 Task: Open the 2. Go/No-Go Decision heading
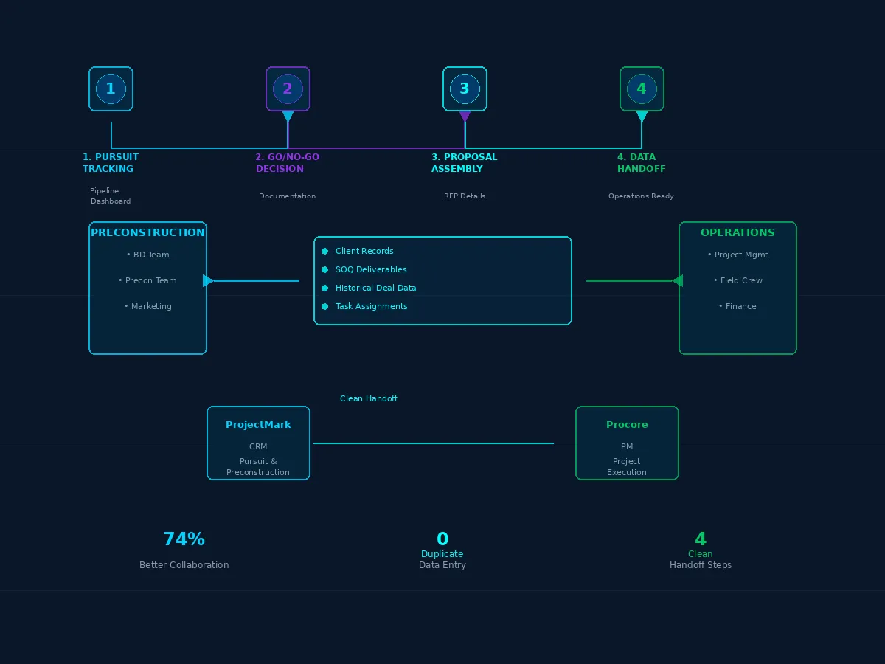288,163
